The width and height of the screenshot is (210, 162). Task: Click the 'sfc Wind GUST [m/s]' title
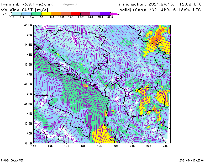(x=24, y=10)
